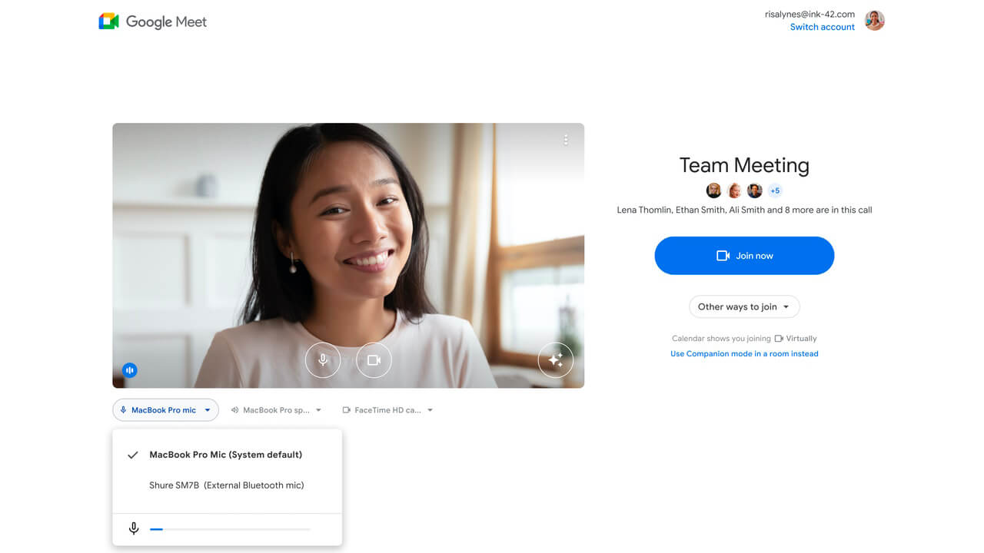Image resolution: width=984 pixels, height=553 pixels.
Task: Click the +5 participants badge
Action: (775, 190)
